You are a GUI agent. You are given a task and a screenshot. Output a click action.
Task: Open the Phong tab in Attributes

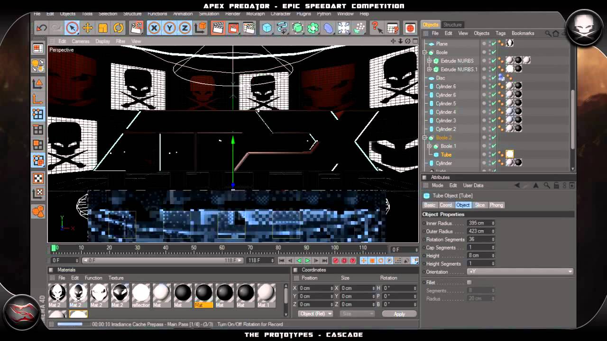tap(496, 205)
